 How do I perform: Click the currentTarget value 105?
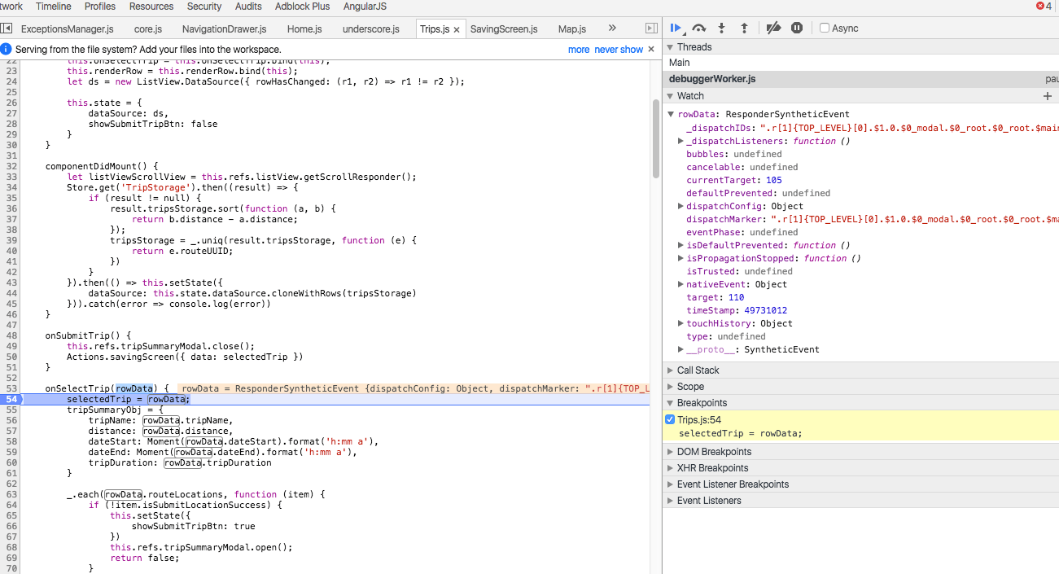(774, 180)
